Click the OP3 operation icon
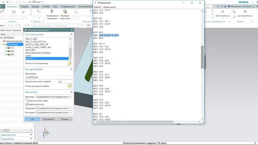The image size is (258, 145). [x=8, y=55]
